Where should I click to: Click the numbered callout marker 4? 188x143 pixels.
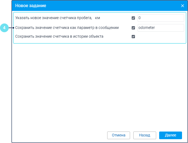[x=4, y=28]
